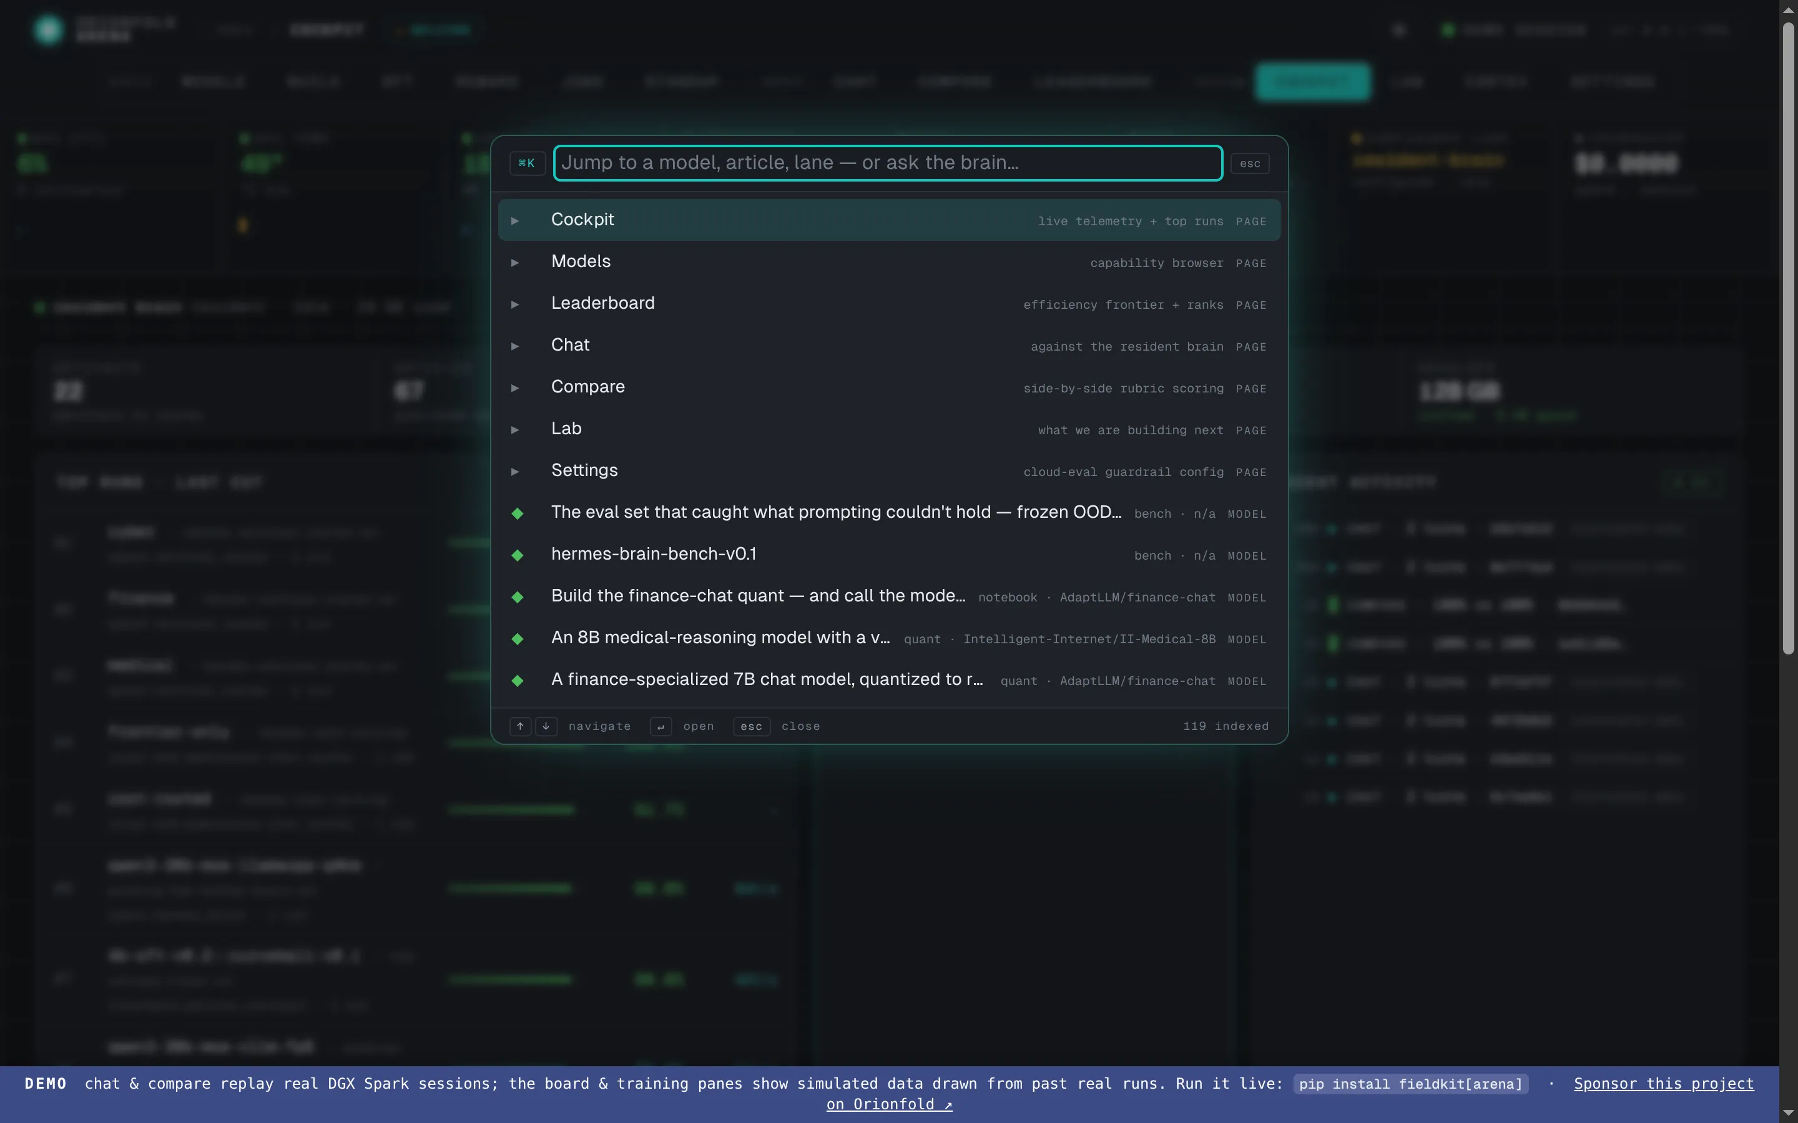Click the DEMO label in banner
Screen dimensions: 1798x1123
coord(46,1084)
